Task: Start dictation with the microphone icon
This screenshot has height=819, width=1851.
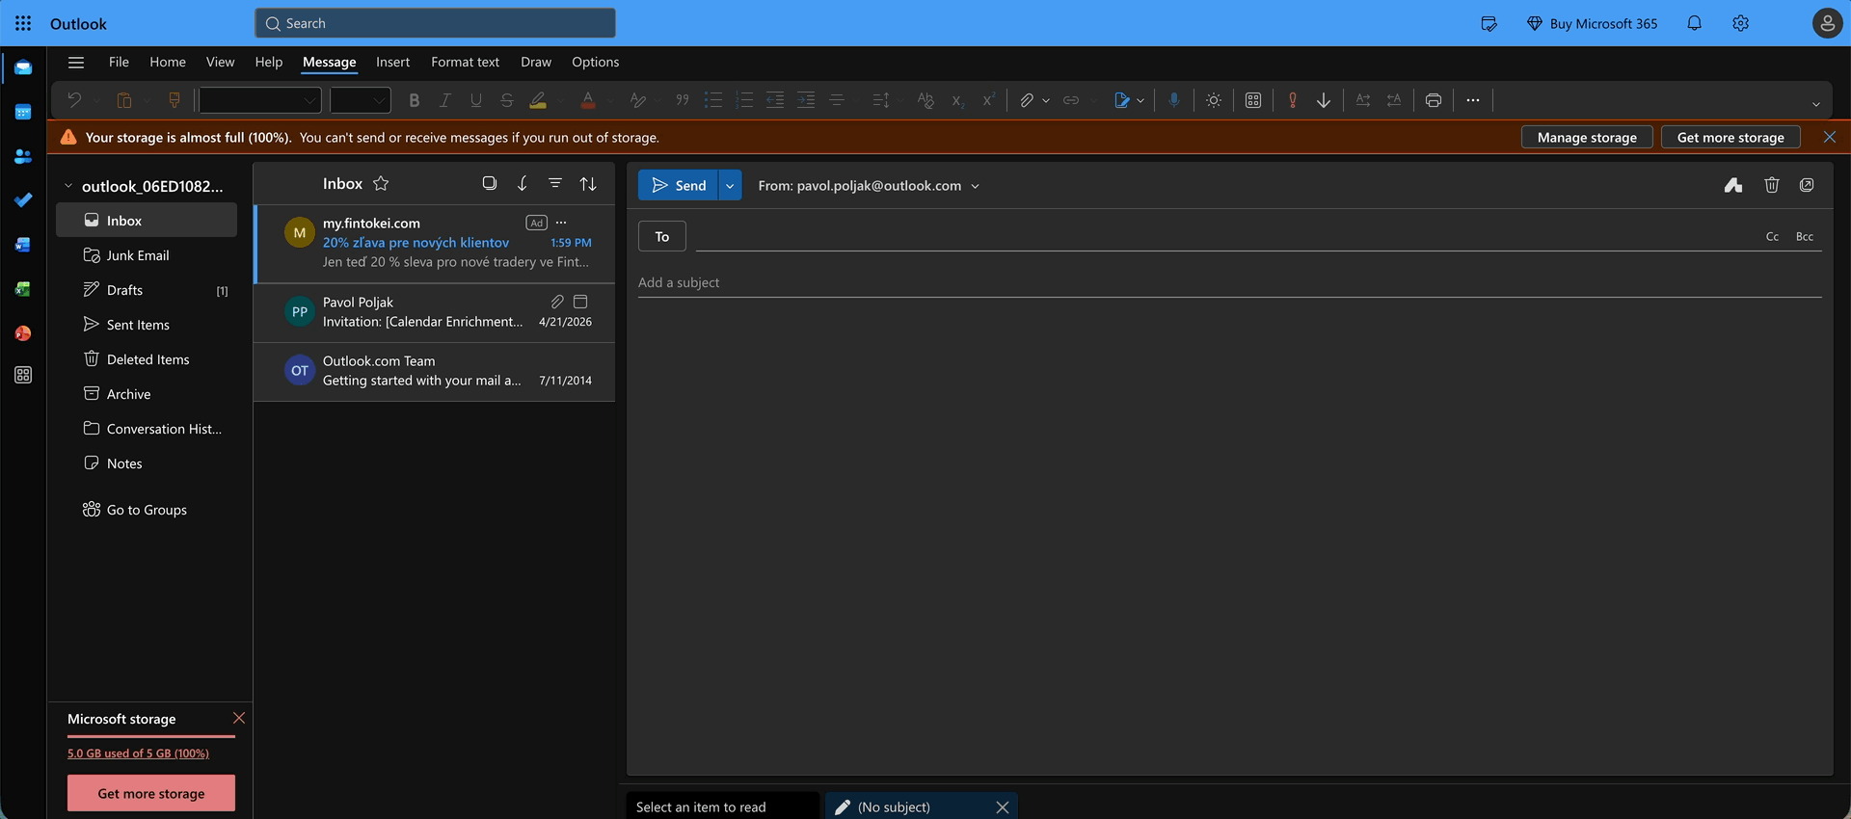Action: pos(1173,100)
